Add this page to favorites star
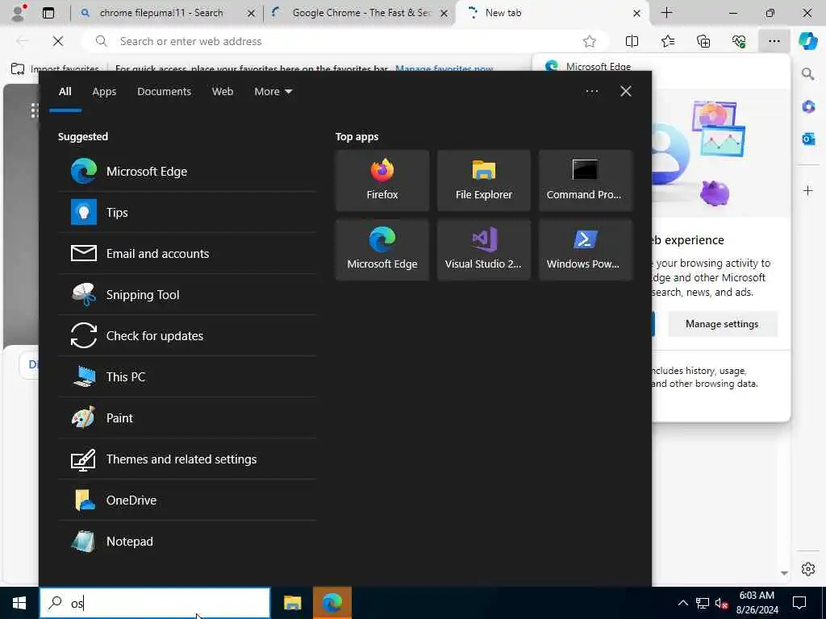826x619 pixels. tap(590, 41)
